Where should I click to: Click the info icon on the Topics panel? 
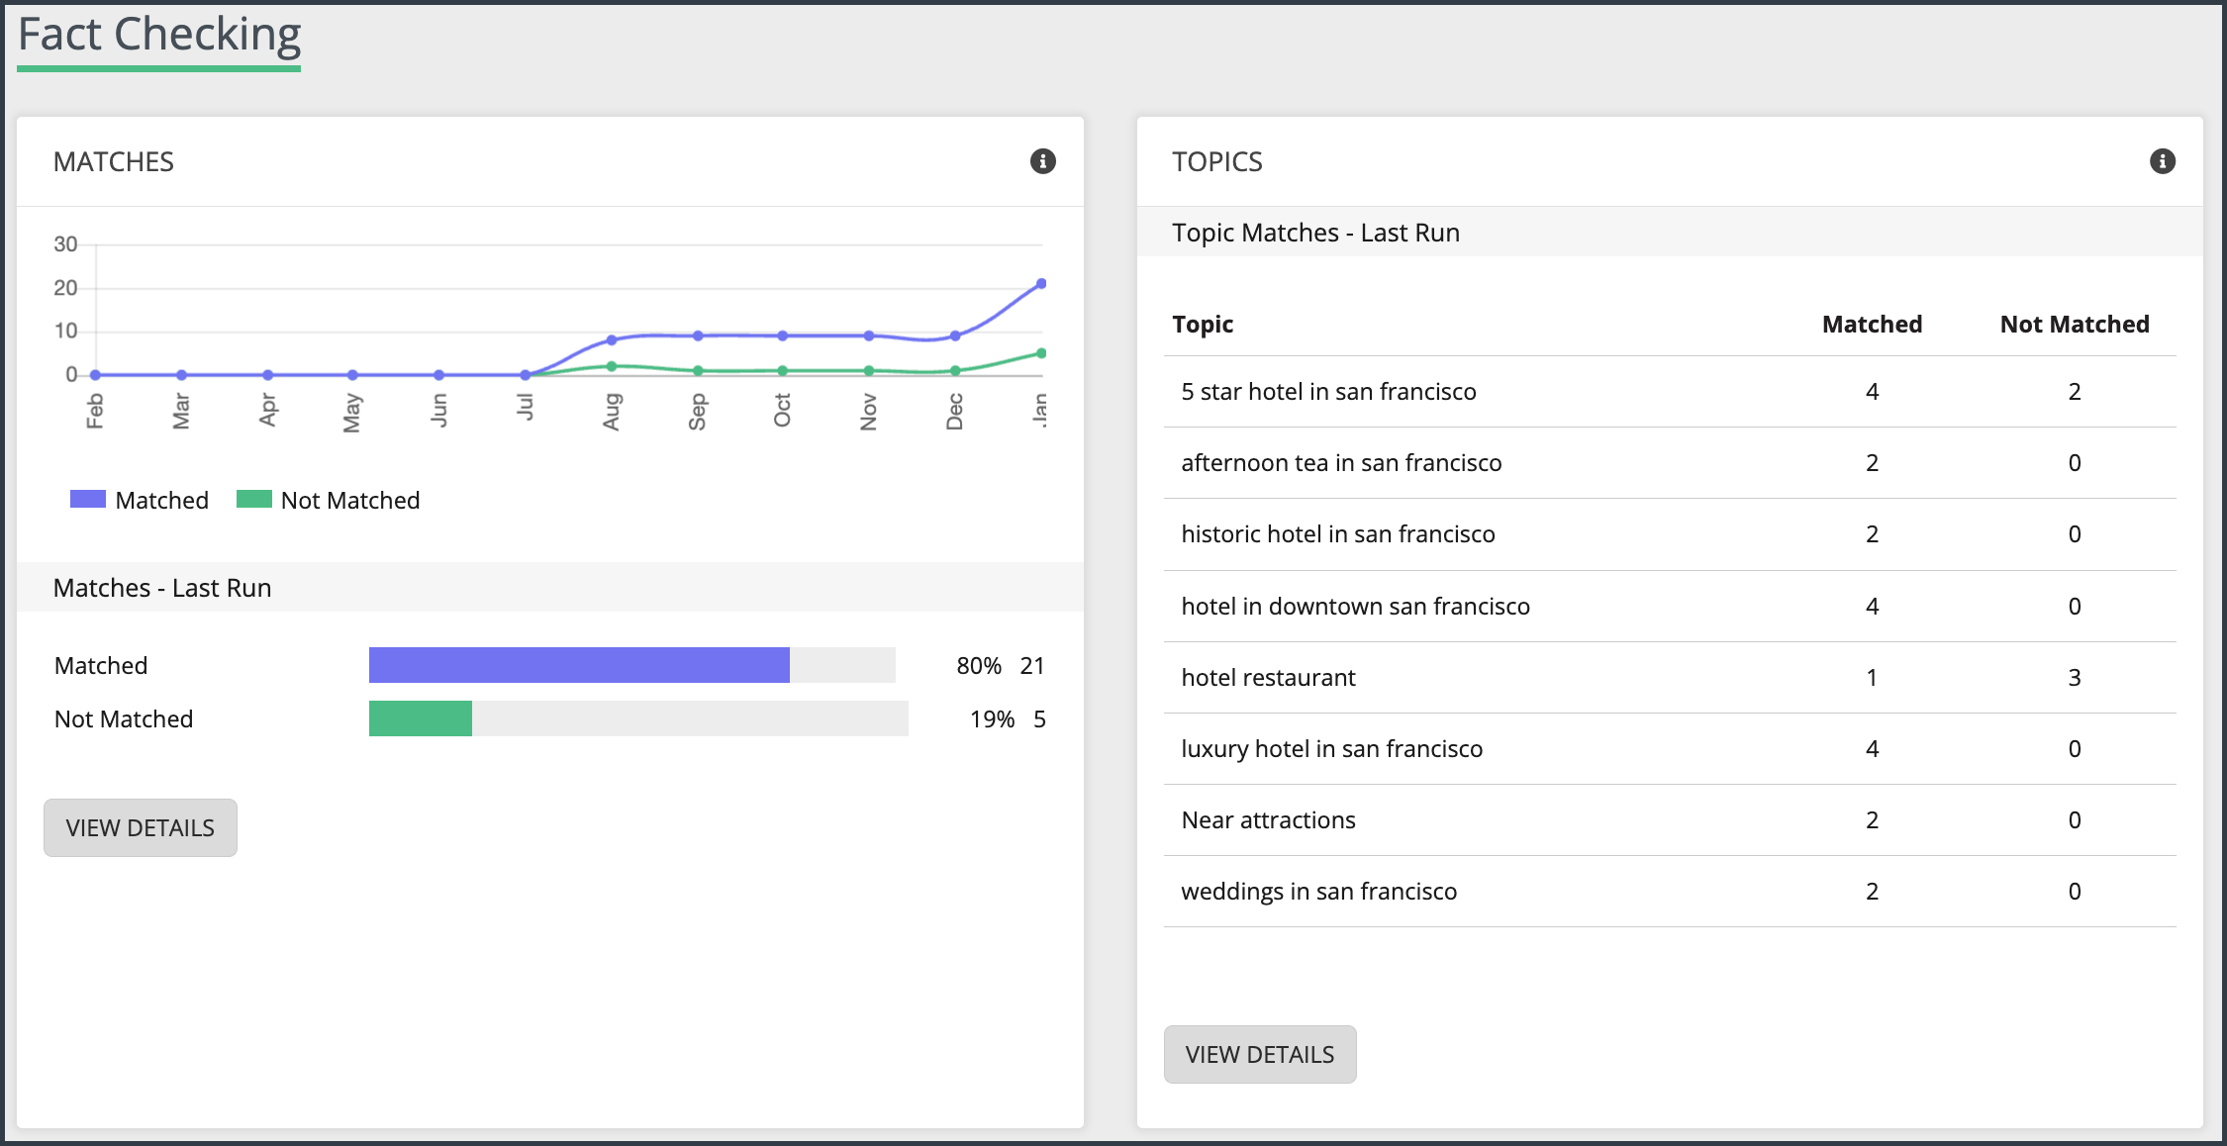pyautogui.click(x=2164, y=161)
